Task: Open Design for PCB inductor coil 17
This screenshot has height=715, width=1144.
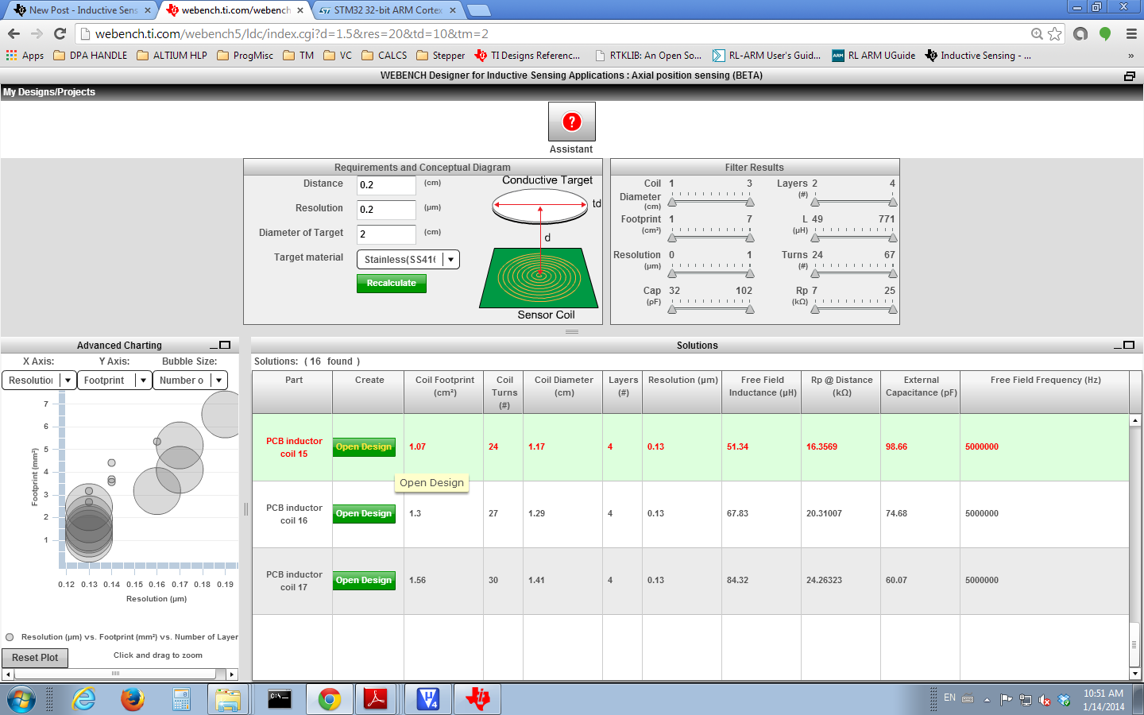Action: (x=364, y=581)
